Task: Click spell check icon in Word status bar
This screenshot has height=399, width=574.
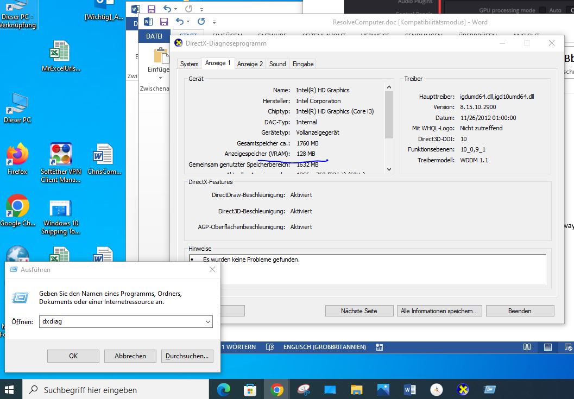Action: pos(270,347)
